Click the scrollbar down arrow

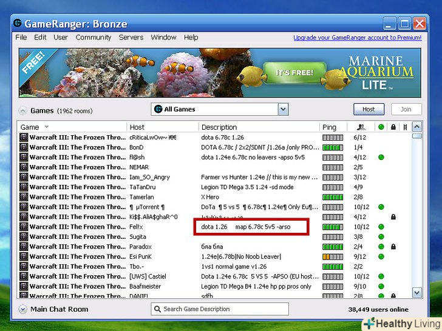416,292
